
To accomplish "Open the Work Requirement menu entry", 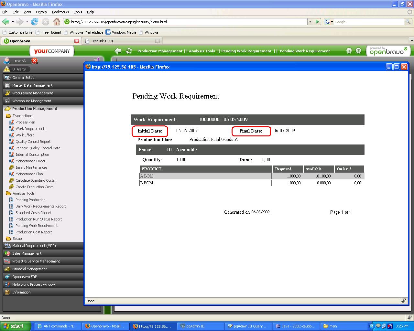I will click(x=30, y=129).
